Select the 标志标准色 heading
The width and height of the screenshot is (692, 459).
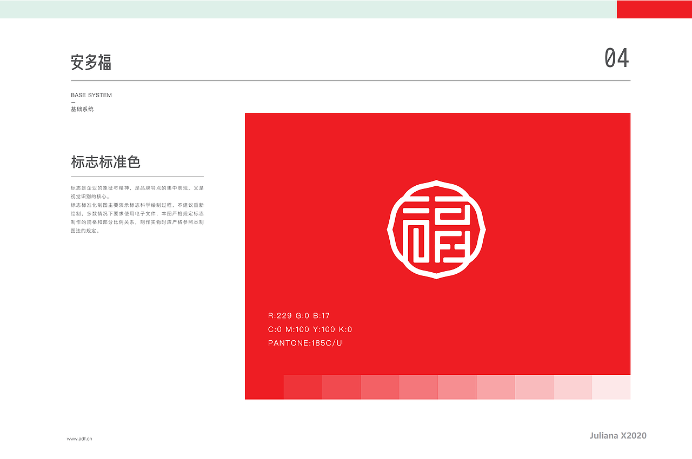(x=106, y=162)
